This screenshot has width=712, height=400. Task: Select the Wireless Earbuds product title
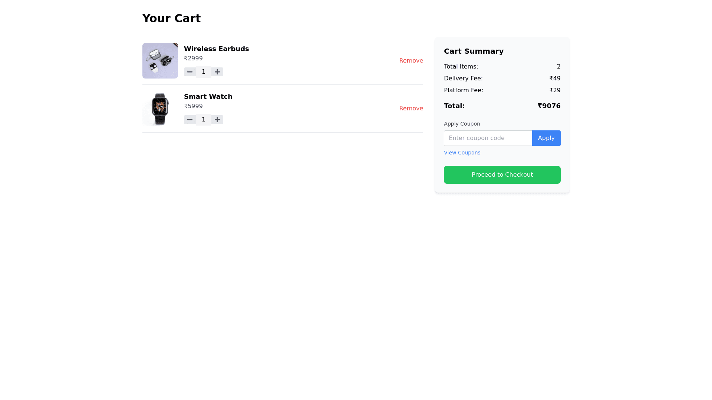coord(216,49)
